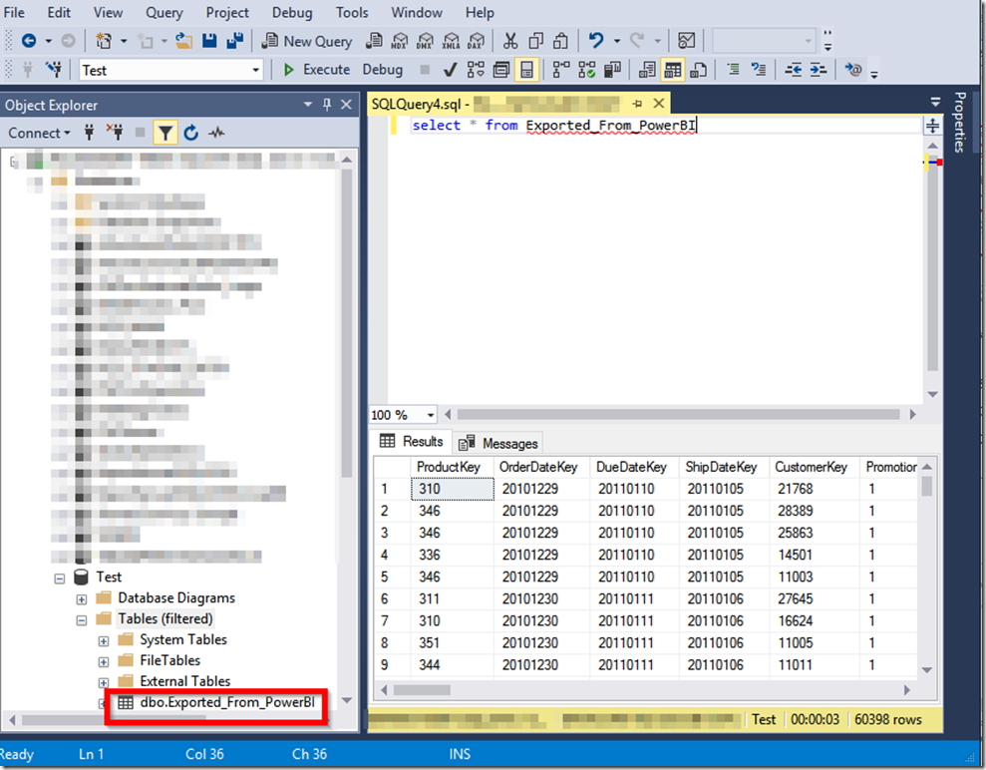Open the Tools menu
The height and width of the screenshot is (770, 986).
(x=352, y=13)
